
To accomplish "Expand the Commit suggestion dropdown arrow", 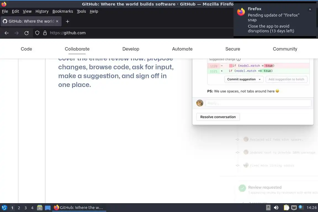I will [259, 79].
